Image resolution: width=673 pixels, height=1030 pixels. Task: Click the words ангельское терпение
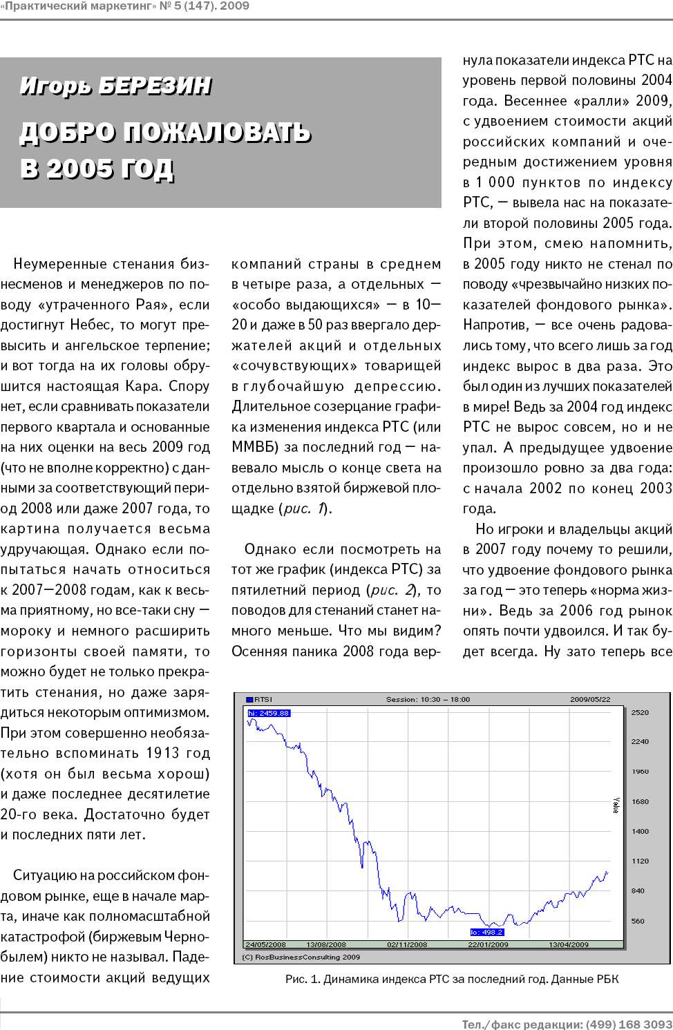(137, 346)
